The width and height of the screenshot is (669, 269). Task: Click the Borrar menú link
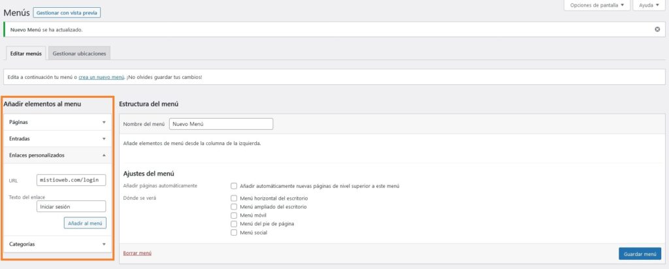137,253
